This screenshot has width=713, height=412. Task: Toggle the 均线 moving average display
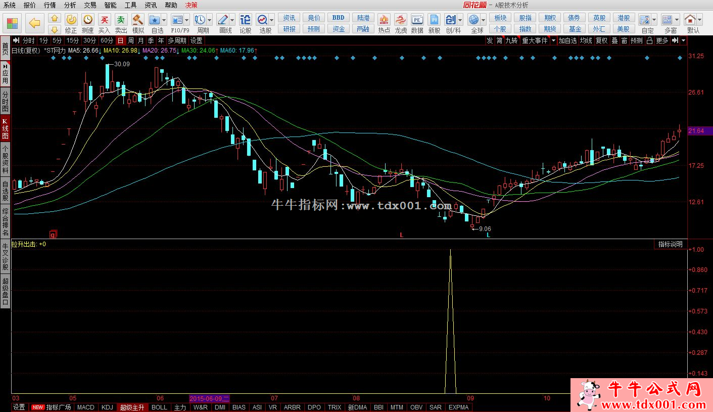[x=586, y=40]
